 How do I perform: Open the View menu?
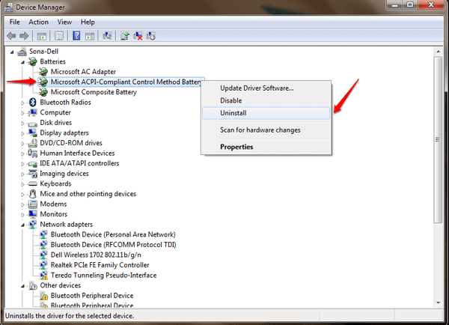tap(65, 22)
